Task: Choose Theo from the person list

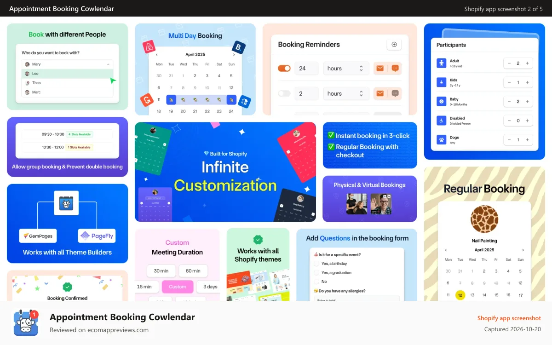Action: pos(67,83)
